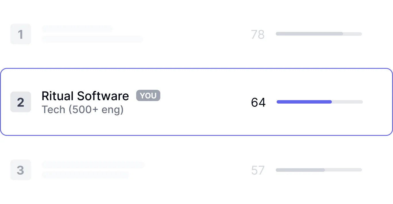Click the blurred subtitle placeholder in rank 1
The image size is (393, 204).
click(x=92, y=39)
